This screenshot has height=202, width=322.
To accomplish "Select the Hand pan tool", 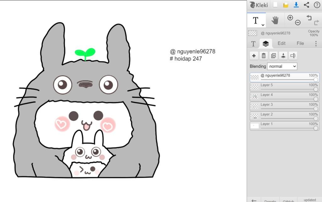I will pos(275,20).
